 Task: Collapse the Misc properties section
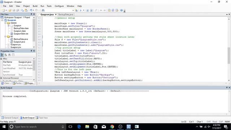click(x=1, y=58)
